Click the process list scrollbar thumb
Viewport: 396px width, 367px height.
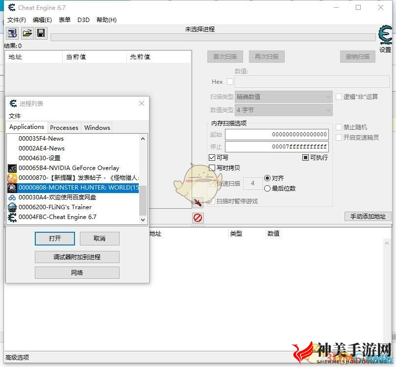pos(143,201)
